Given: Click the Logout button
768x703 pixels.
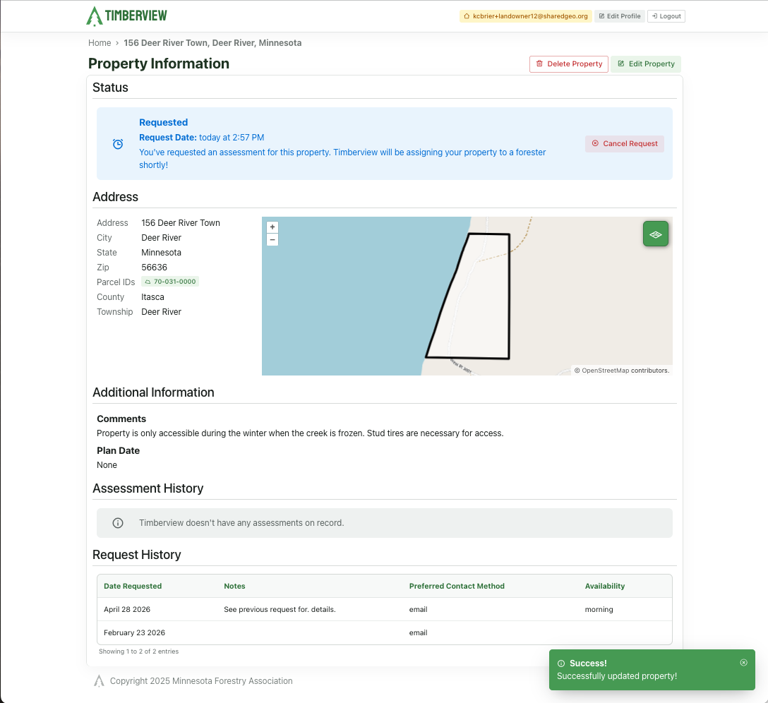Looking at the screenshot, I should tap(666, 16).
